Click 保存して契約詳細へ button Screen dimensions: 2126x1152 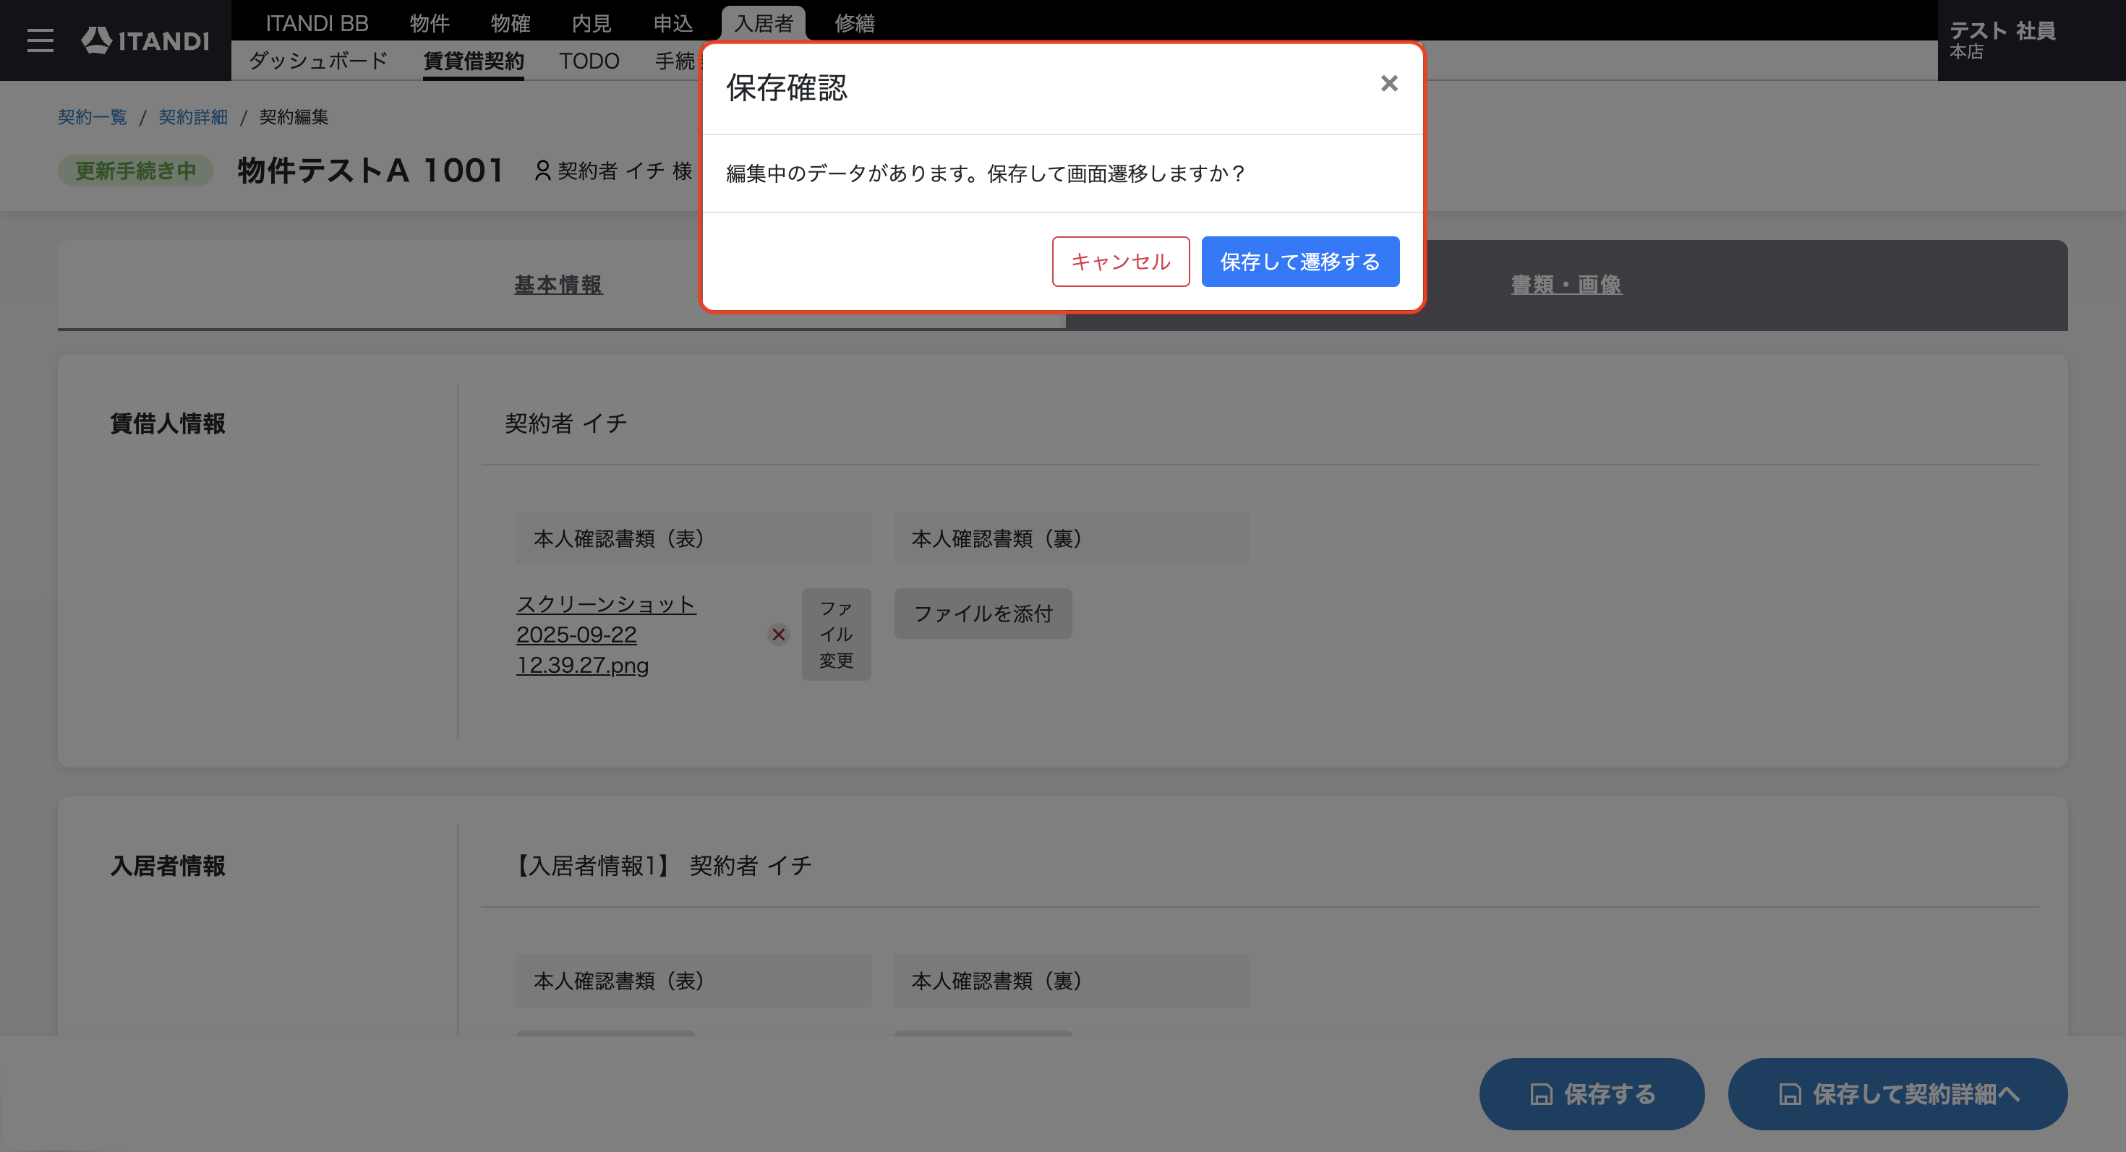click(x=1897, y=1093)
